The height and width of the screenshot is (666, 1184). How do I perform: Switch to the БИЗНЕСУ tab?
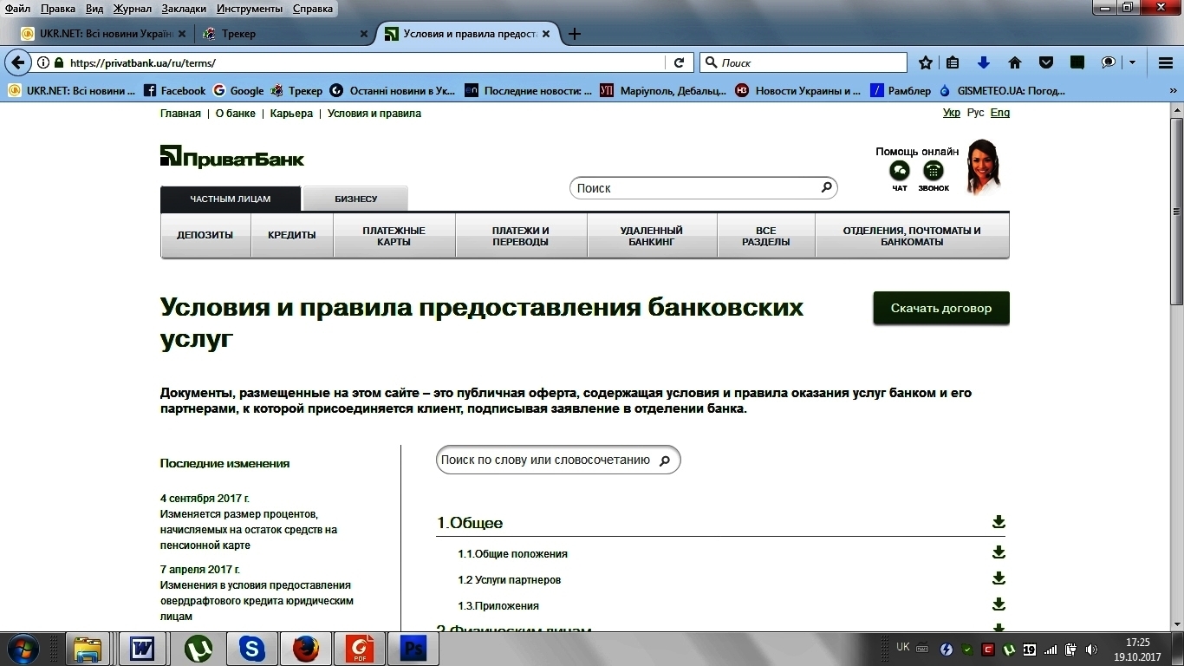click(355, 199)
